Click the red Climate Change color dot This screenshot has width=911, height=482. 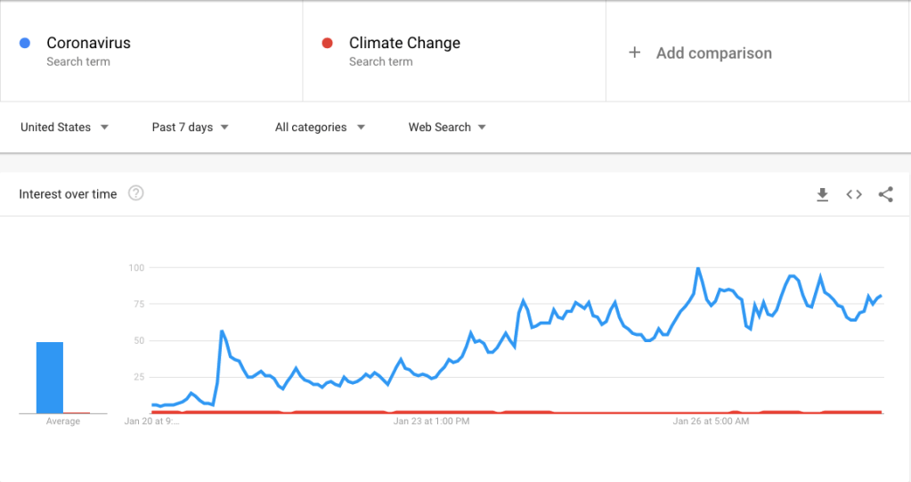point(328,43)
